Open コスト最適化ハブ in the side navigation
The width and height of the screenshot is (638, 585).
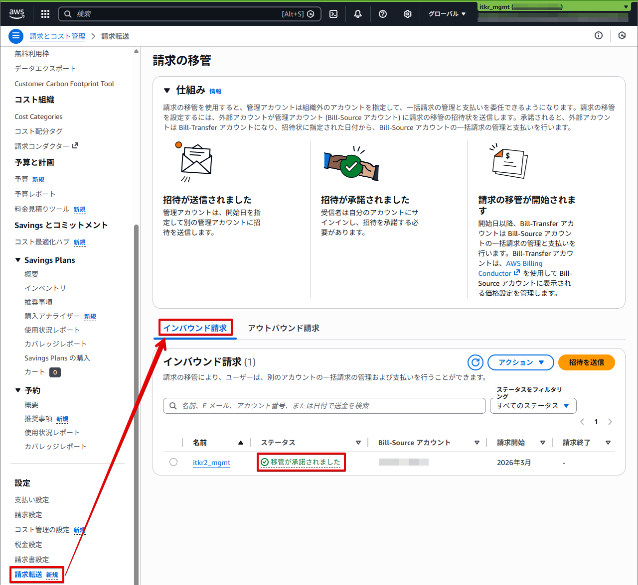pyautogui.click(x=42, y=242)
